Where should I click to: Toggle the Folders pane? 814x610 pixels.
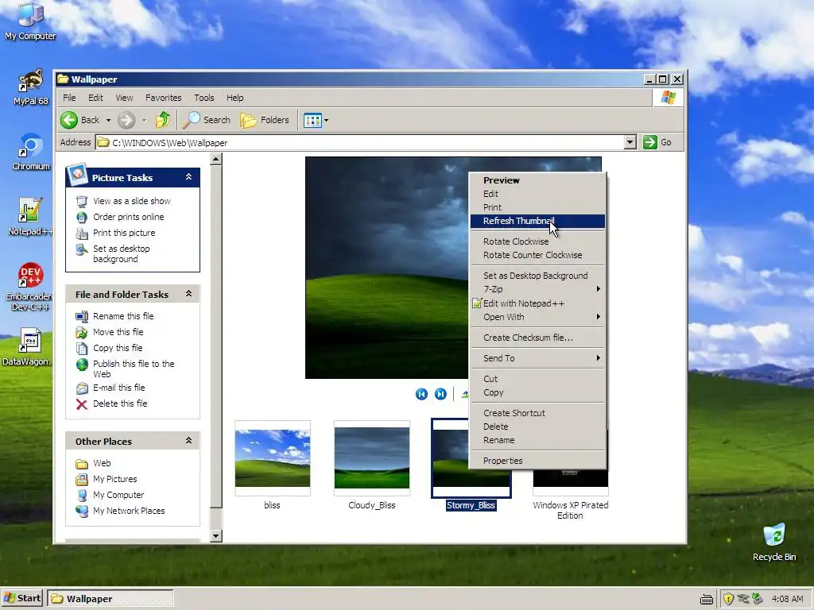266,120
